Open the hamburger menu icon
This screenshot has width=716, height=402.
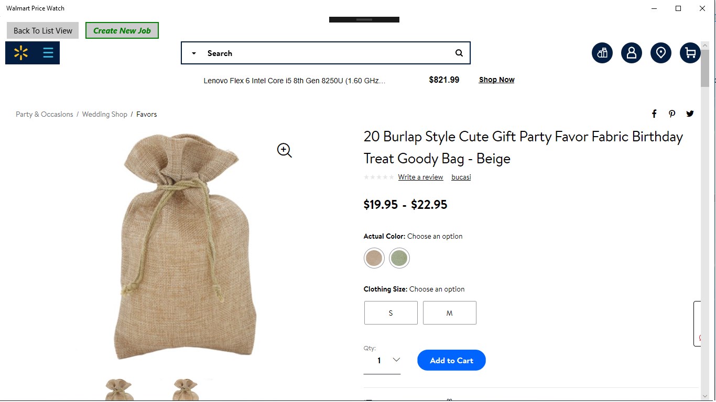48,53
